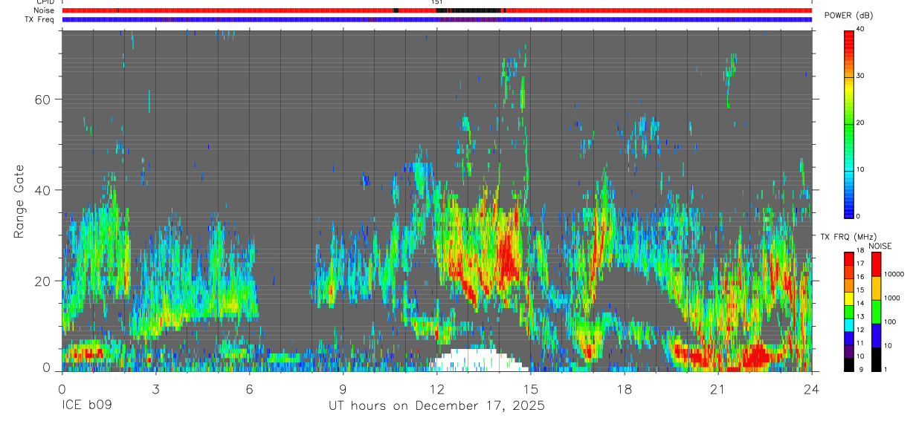Viewport: 913px width, 421px height.
Task: Click the POWER (dB) colorbar title
Action: click(x=849, y=16)
